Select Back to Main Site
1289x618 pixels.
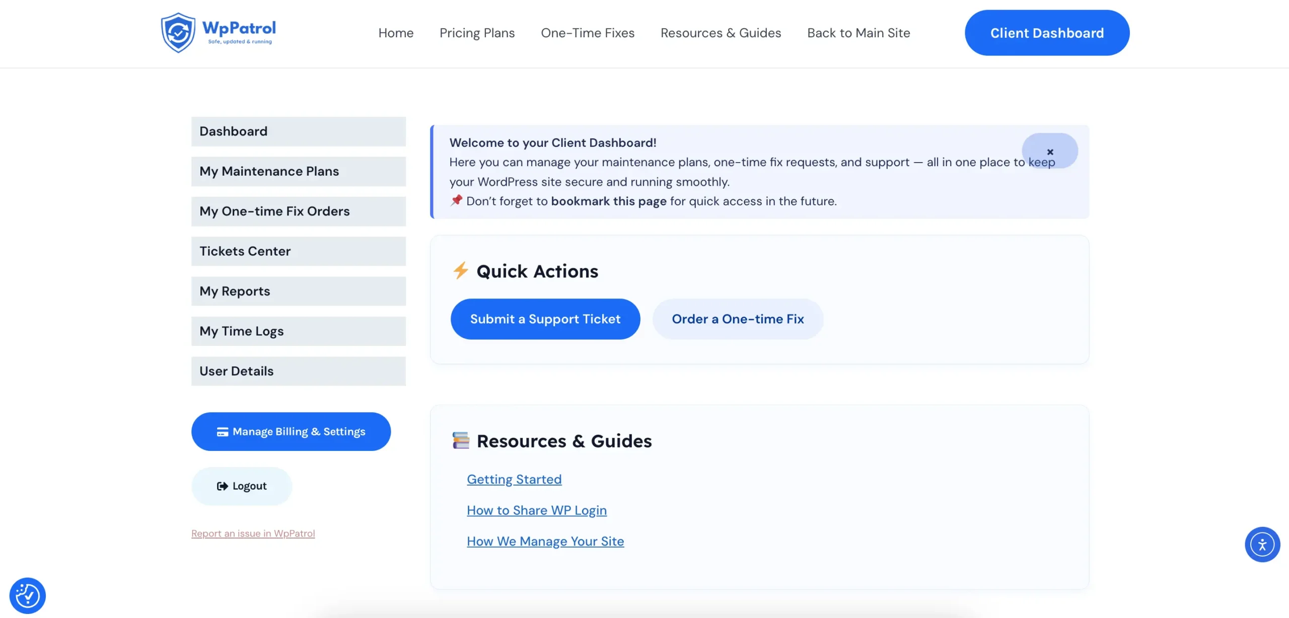click(x=858, y=33)
